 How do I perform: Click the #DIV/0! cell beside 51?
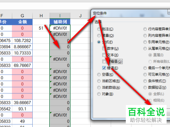[x=60, y=28]
